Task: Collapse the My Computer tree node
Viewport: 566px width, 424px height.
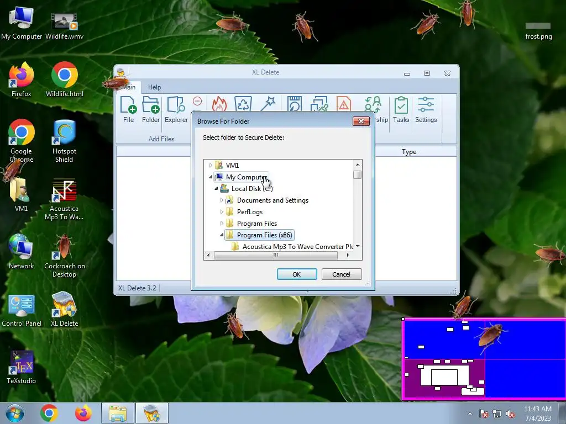Action: tap(211, 177)
